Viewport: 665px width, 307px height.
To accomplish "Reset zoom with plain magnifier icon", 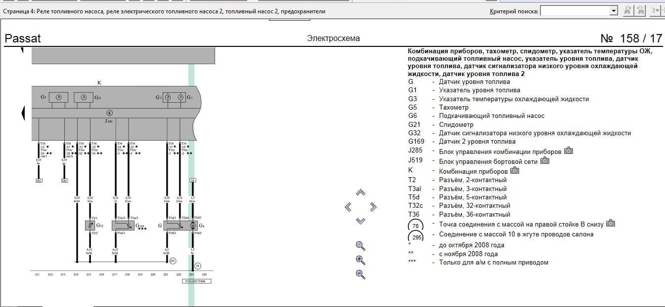I will [360, 245].
